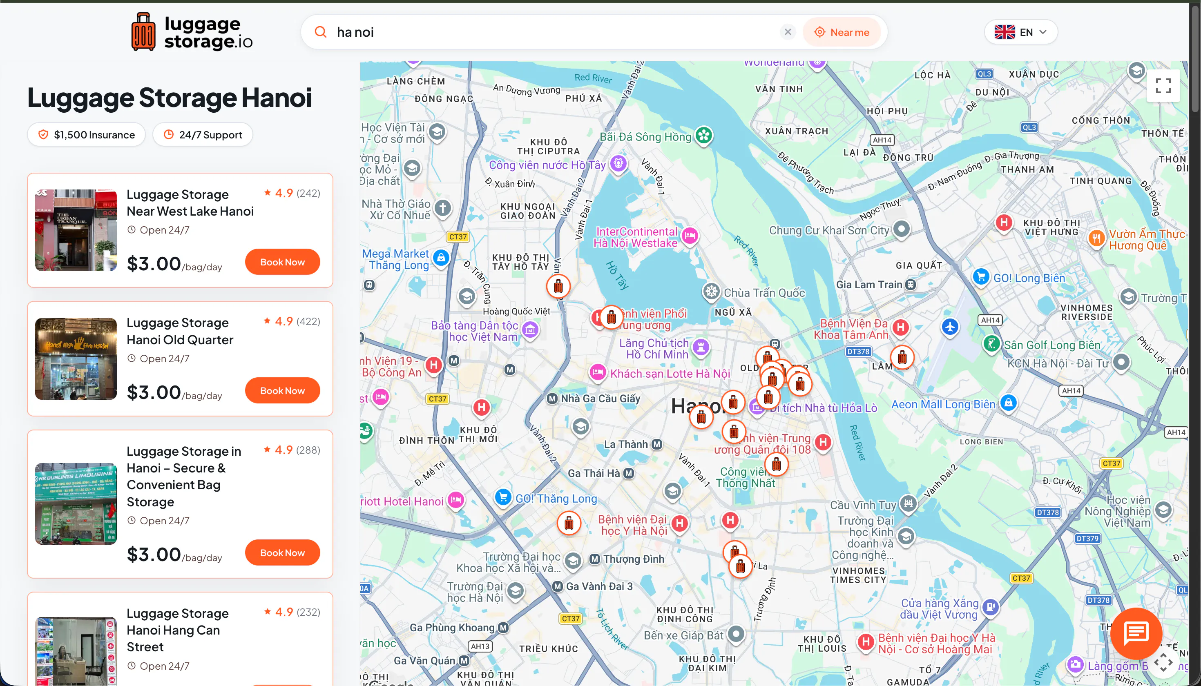Screen dimensions: 1201x686
Task: Click the search magnifier icon
Action: pyautogui.click(x=321, y=32)
